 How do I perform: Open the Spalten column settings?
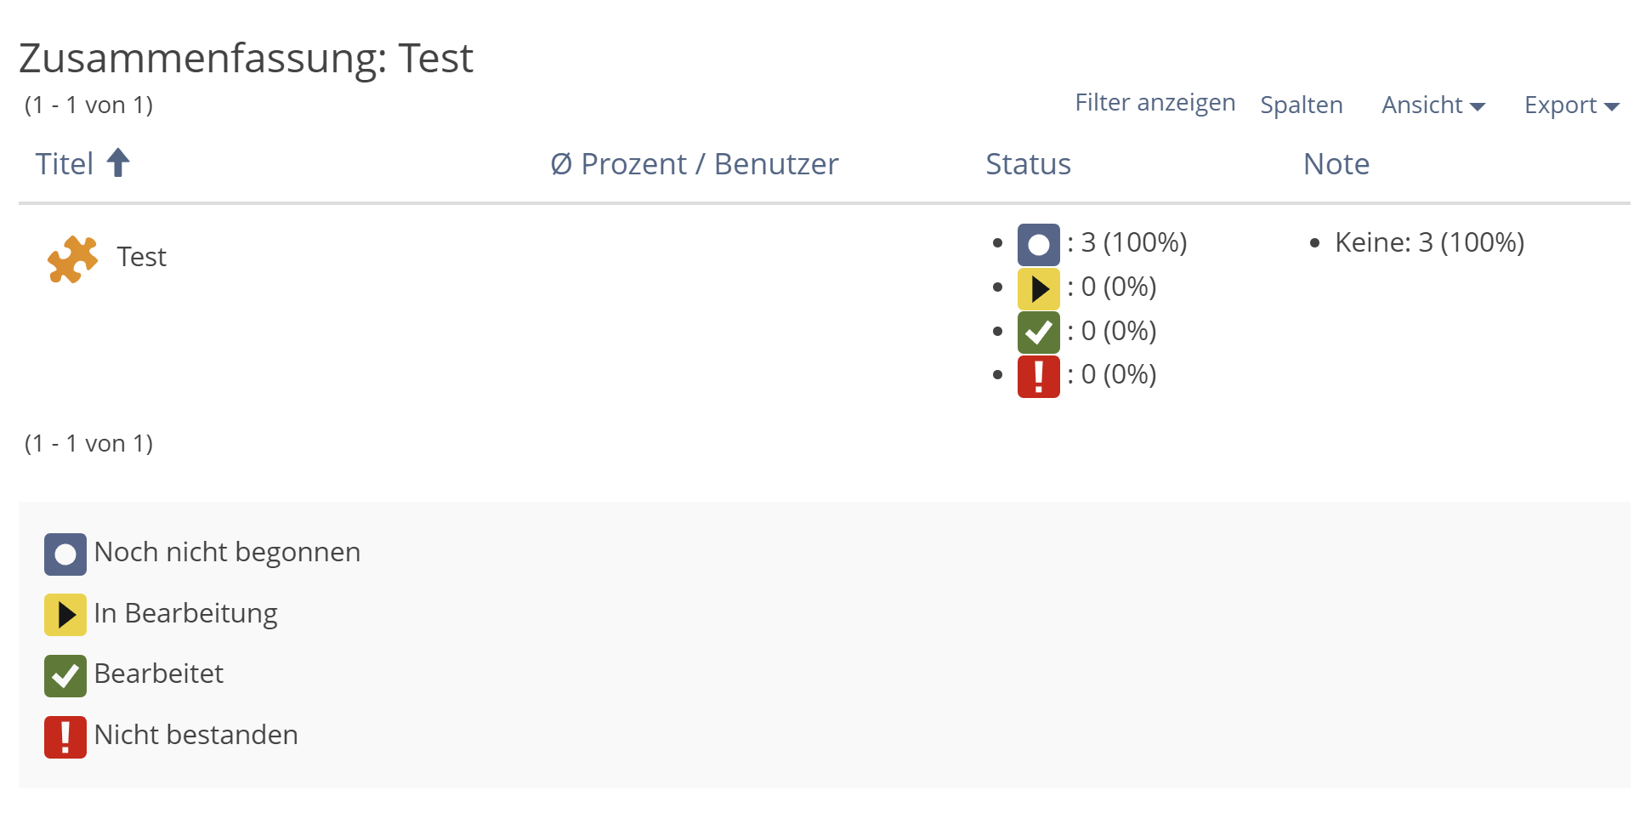click(x=1301, y=105)
